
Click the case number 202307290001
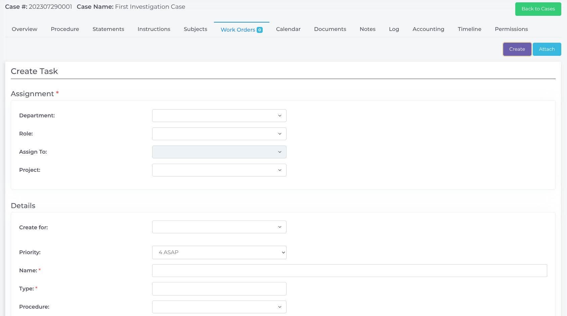pyautogui.click(x=50, y=7)
